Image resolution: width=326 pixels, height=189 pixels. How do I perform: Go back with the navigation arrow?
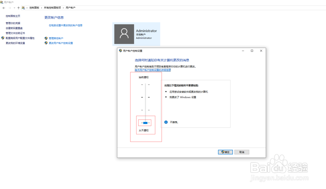(x=4, y=8)
